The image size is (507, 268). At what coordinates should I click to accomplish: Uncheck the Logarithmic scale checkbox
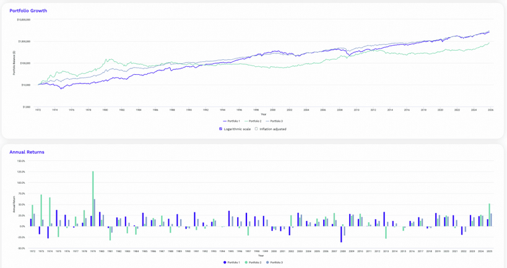click(x=221, y=129)
